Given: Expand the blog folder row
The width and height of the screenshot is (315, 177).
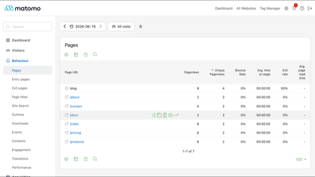Looking at the screenshot, I should point(67,88).
